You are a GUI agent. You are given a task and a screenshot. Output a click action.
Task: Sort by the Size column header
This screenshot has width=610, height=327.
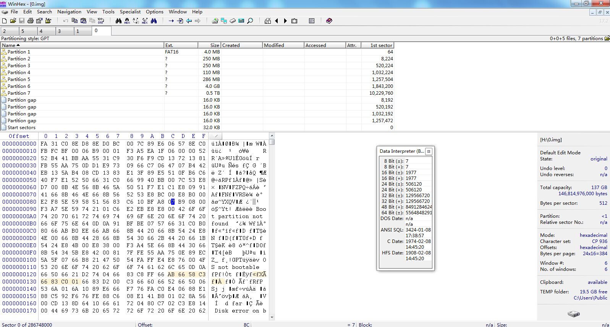(x=209, y=45)
